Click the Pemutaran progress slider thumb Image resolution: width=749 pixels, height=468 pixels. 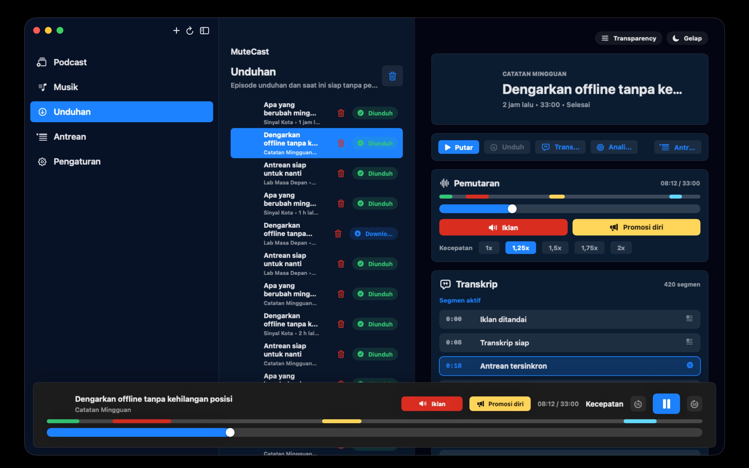[512, 209]
